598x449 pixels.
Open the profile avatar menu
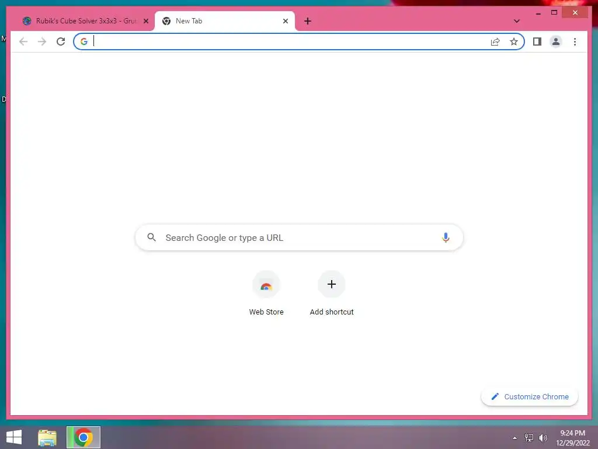tap(556, 42)
